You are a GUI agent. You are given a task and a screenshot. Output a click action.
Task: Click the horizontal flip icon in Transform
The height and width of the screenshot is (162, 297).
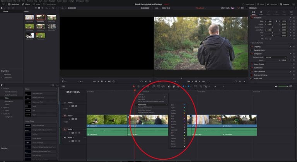coord(266,39)
